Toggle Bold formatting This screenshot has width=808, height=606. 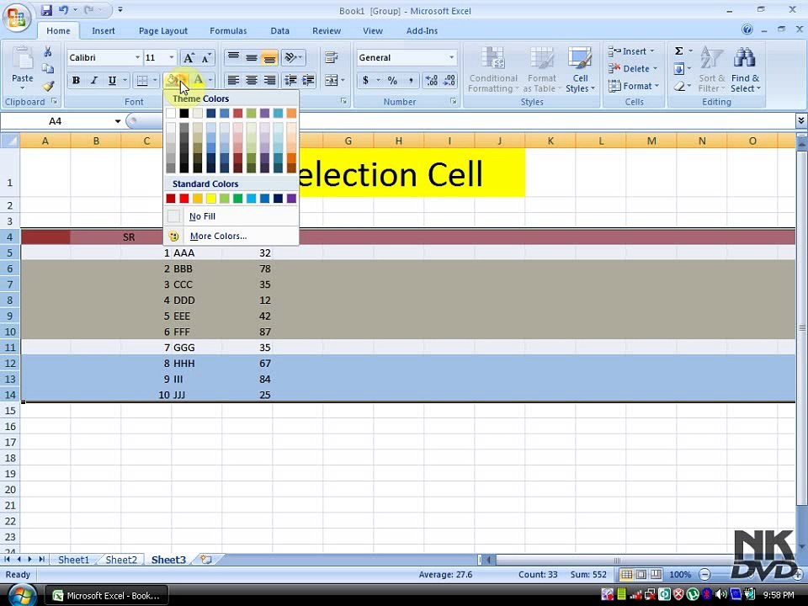(x=77, y=81)
